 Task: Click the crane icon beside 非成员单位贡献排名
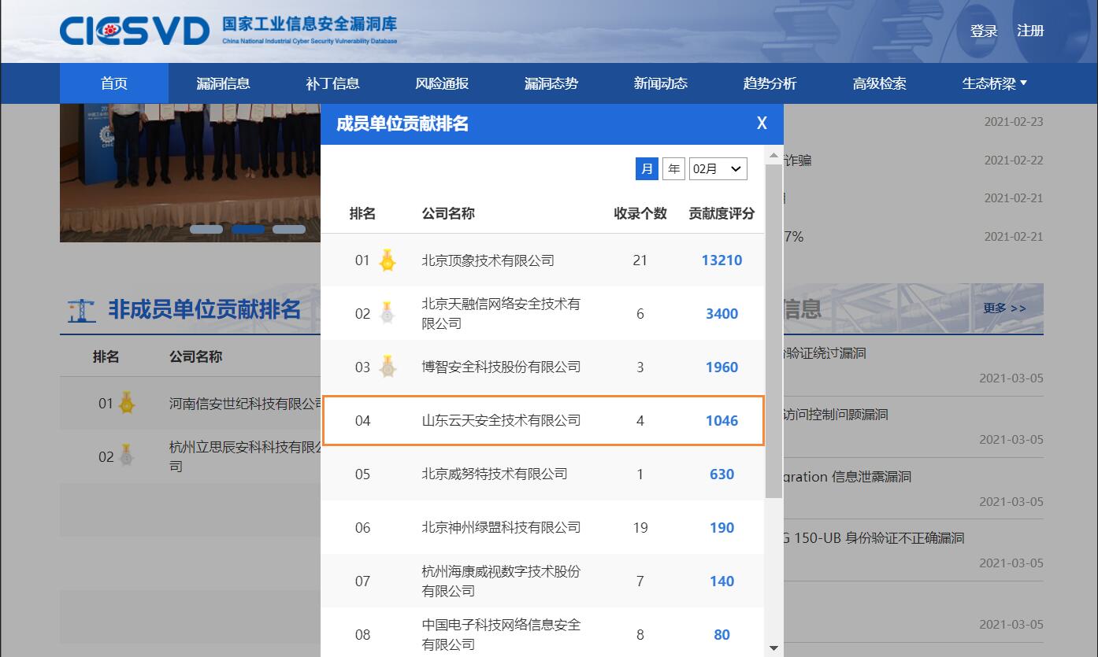pos(81,310)
